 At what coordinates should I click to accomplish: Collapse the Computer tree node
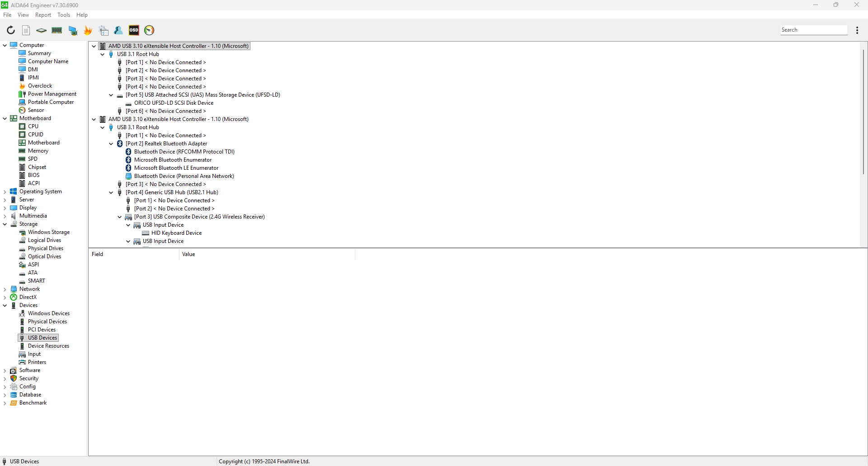click(x=5, y=45)
